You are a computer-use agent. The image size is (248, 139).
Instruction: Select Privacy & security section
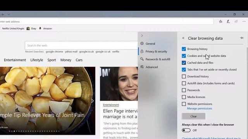coord(158,51)
